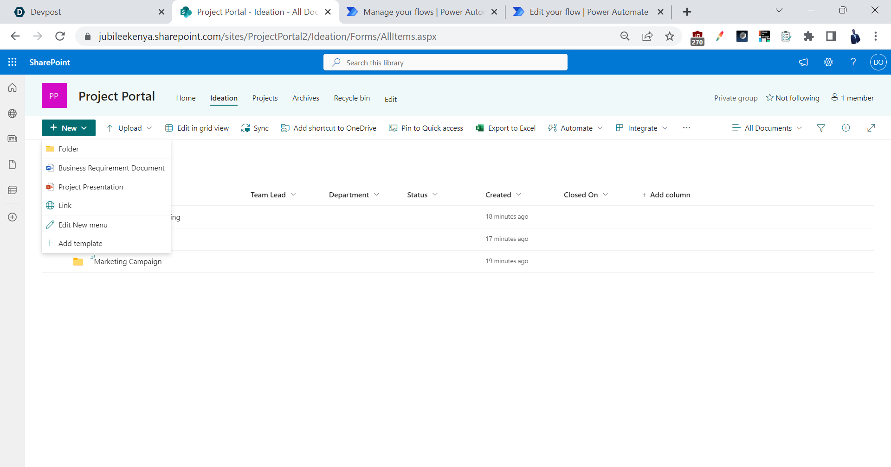Click the Sync command

tap(255, 128)
